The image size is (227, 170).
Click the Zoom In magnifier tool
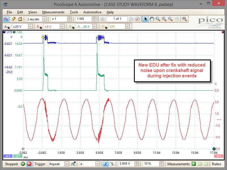pos(164,19)
